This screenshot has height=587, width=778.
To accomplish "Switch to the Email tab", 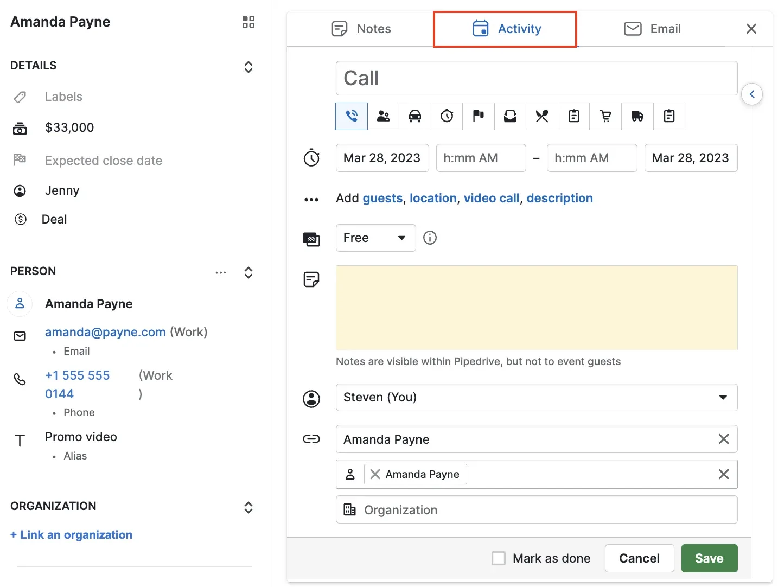I will [x=652, y=29].
